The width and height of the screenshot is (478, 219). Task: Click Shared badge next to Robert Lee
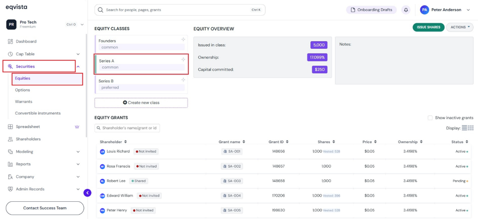138,181
